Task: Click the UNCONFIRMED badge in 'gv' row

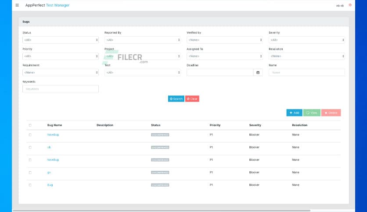Action: point(160,173)
